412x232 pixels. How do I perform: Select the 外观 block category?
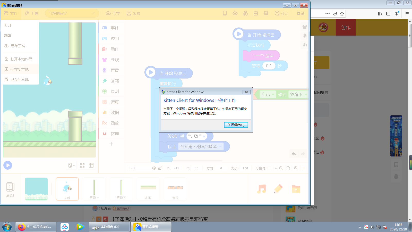pyautogui.click(x=111, y=60)
